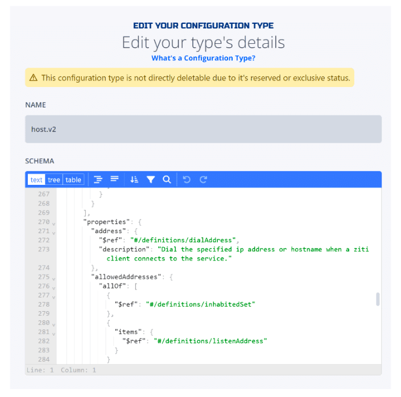Undo last schema edit
Screen dimensions: 401x397
click(x=187, y=180)
